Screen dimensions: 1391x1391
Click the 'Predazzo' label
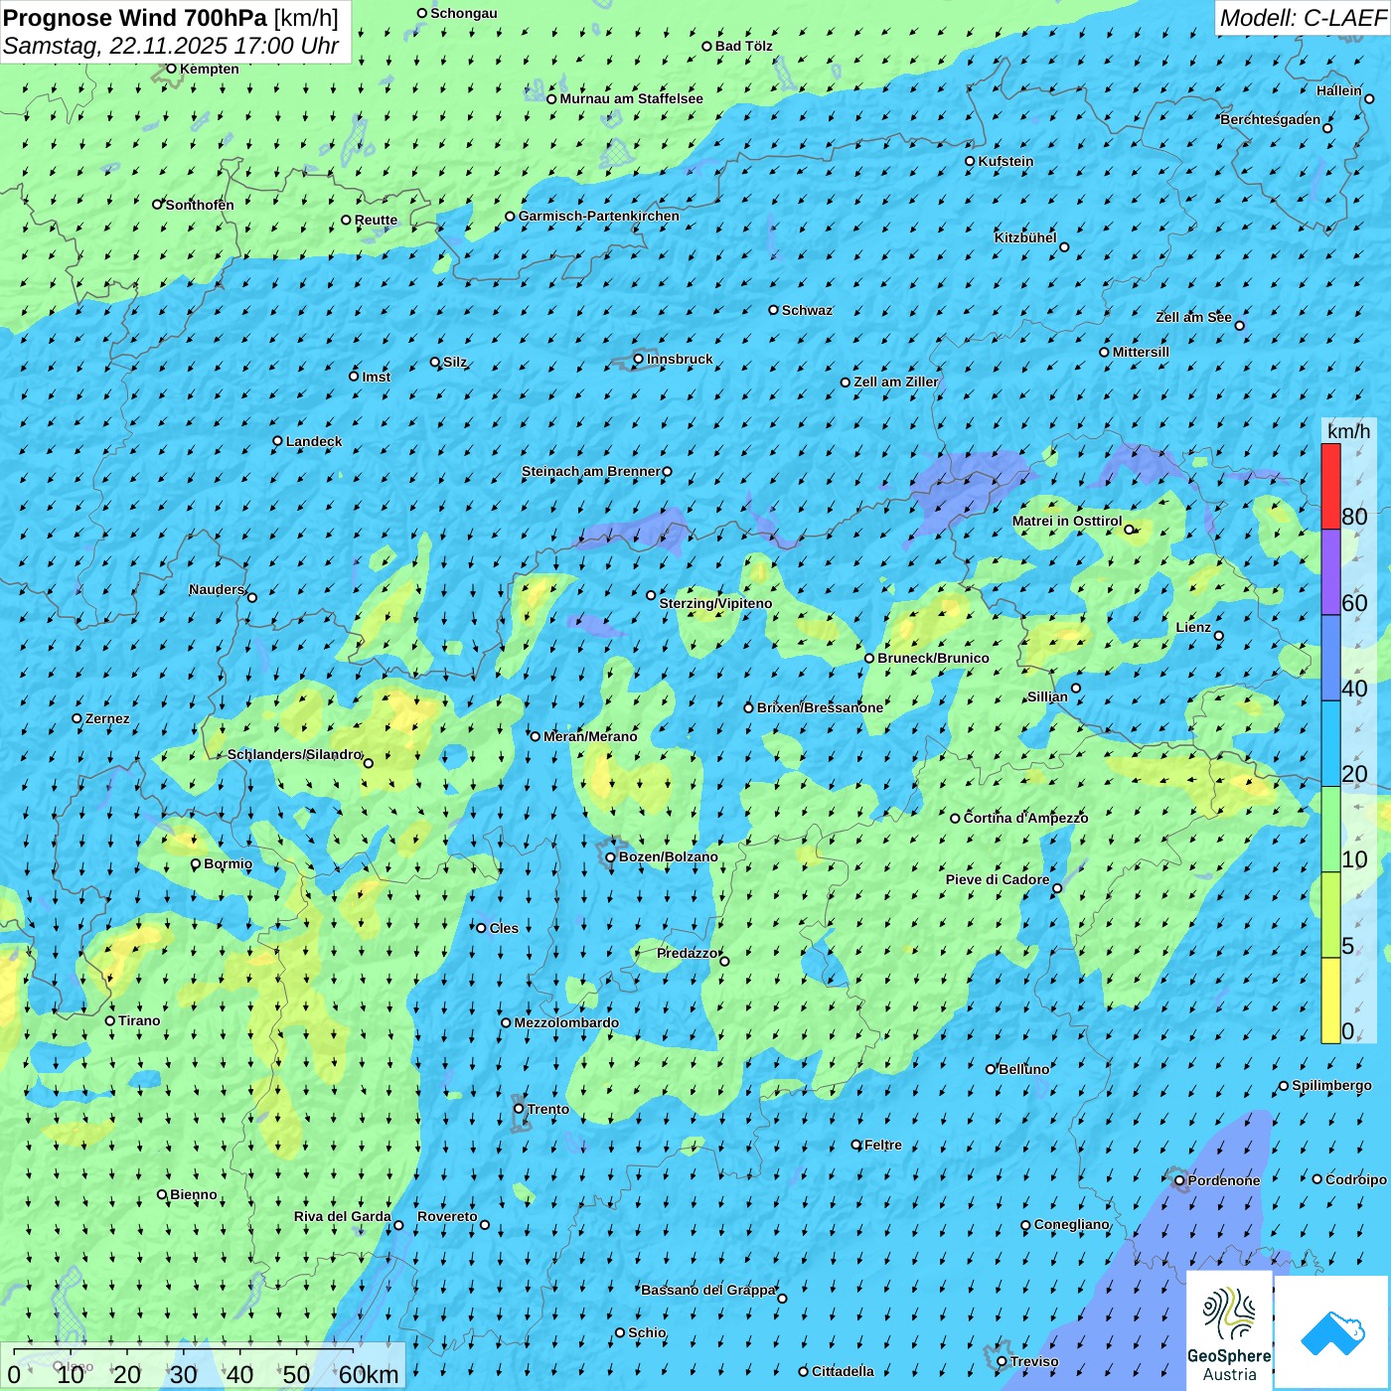click(688, 953)
